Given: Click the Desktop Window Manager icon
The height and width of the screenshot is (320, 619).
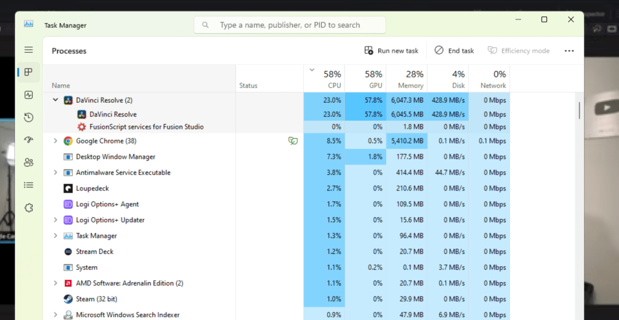Looking at the screenshot, I should point(68,157).
